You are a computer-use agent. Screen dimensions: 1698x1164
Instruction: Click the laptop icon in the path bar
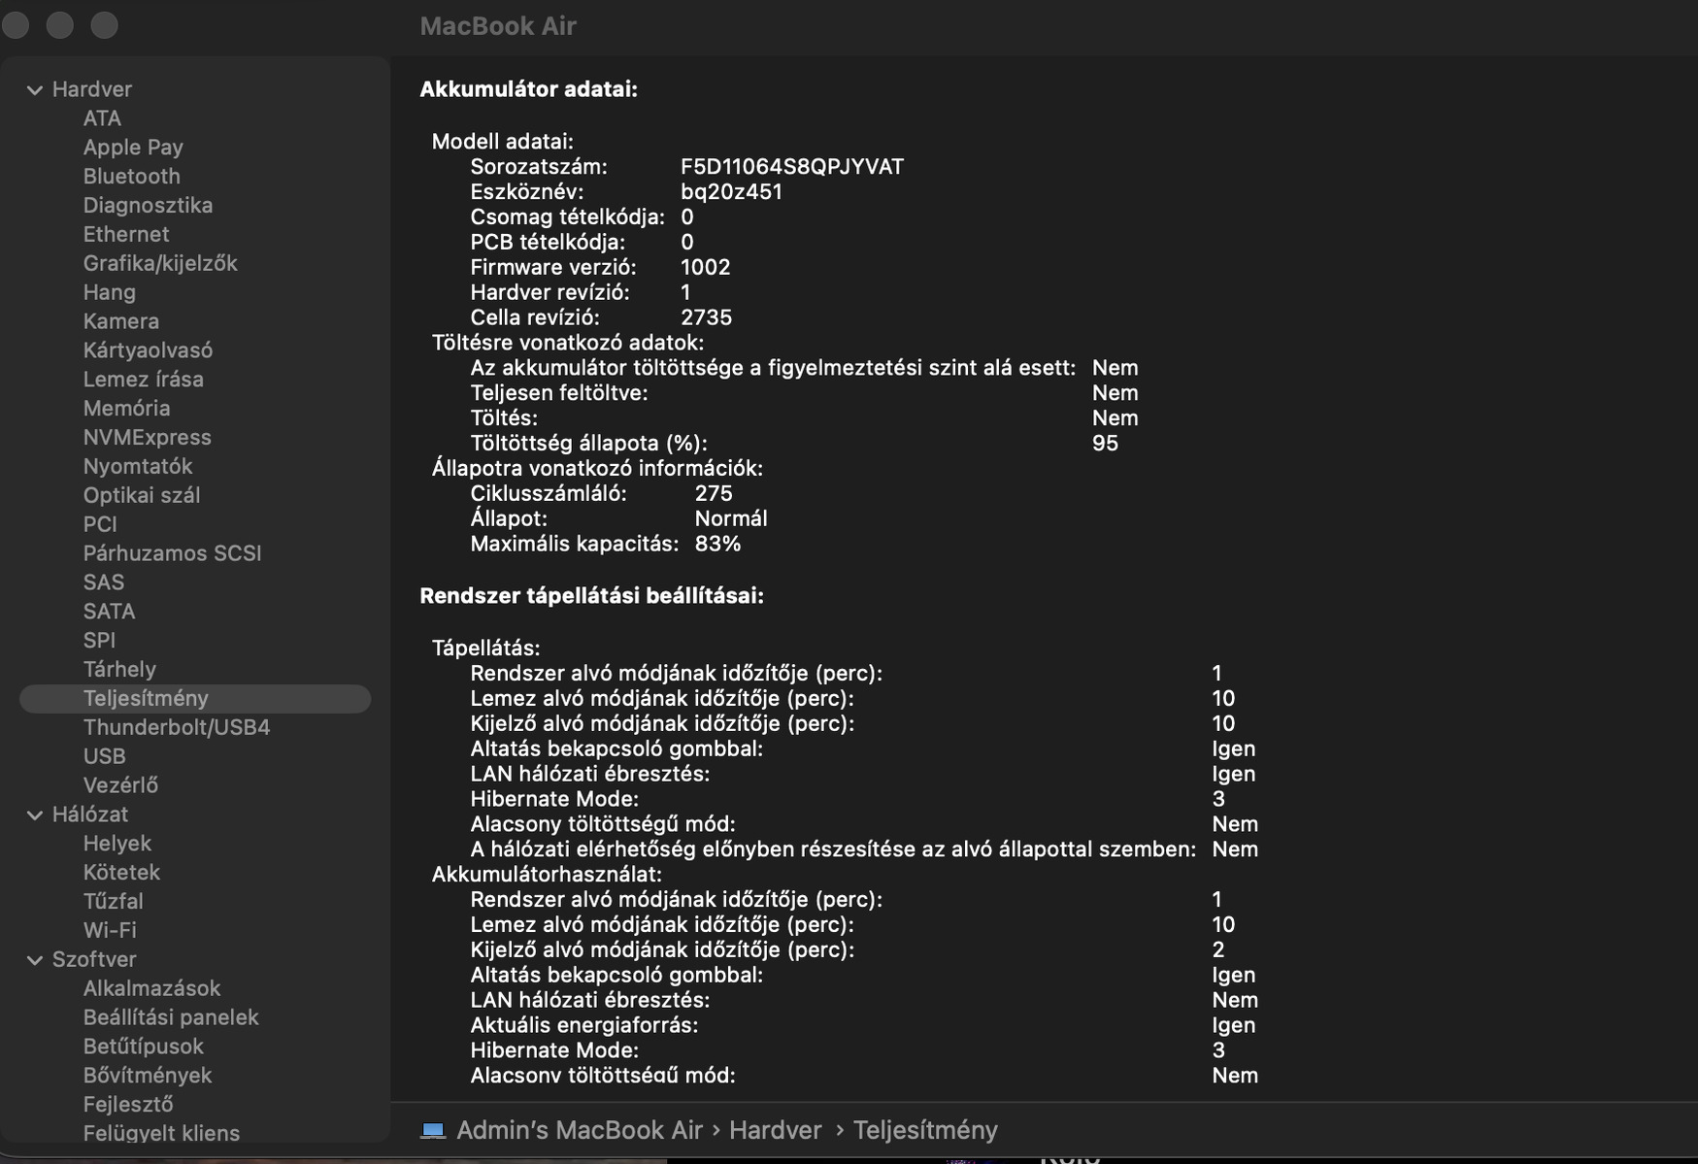pos(433,1130)
